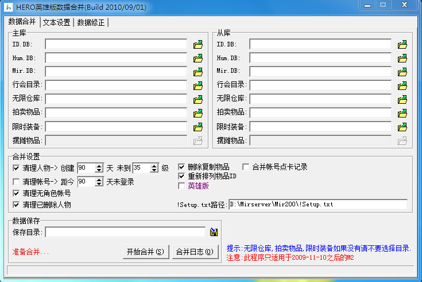Enable 英雄版 checkbox
This screenshot has width=422, height=282.
pos(181,186)
